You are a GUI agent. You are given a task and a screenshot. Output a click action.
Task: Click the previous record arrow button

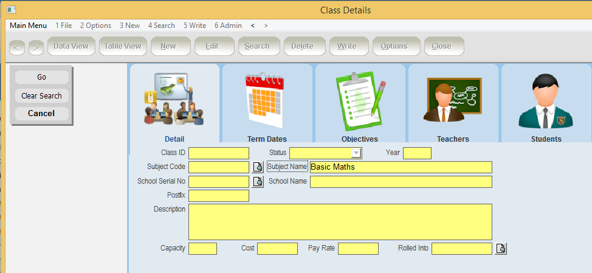coord(17,47)
